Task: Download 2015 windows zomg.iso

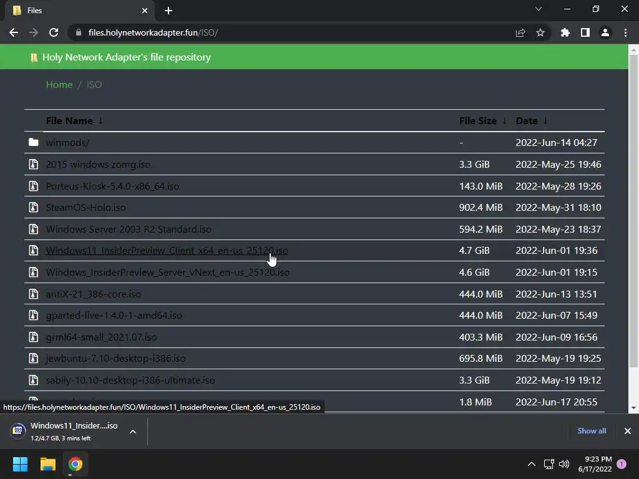Action: [98, 165]
